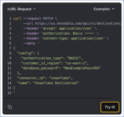This screenshot has width=124, height=117.
Task: Expand the Examples dropdown
Action: pyautogui.click(x=104, y=9)
